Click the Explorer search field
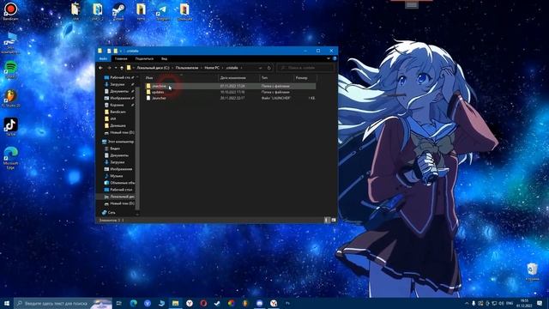The height and width of the screenshot is (309, 549). 305,68
